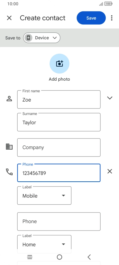Focus the Surname field with Taylor
This screenshot has width=119, height=265.
(59, 122)
